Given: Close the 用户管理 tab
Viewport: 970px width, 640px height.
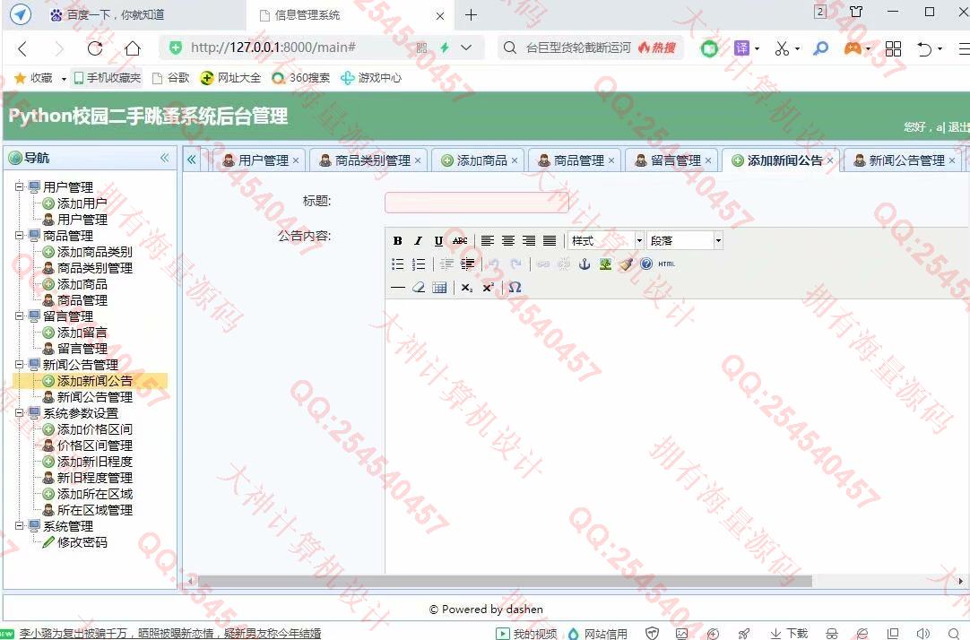Looking at the screenshot, I should [x=296, y=160].
